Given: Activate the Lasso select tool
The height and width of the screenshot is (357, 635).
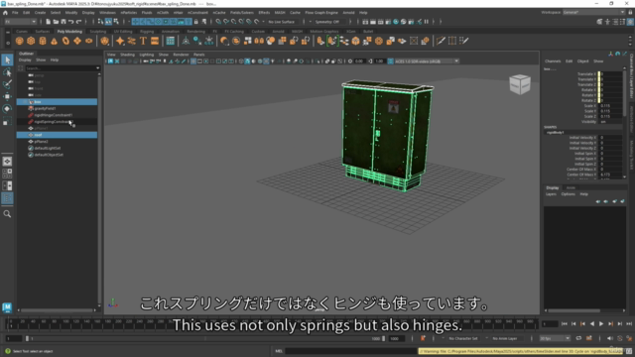Looking at the screenshot, I should click(x=7, y=72).
